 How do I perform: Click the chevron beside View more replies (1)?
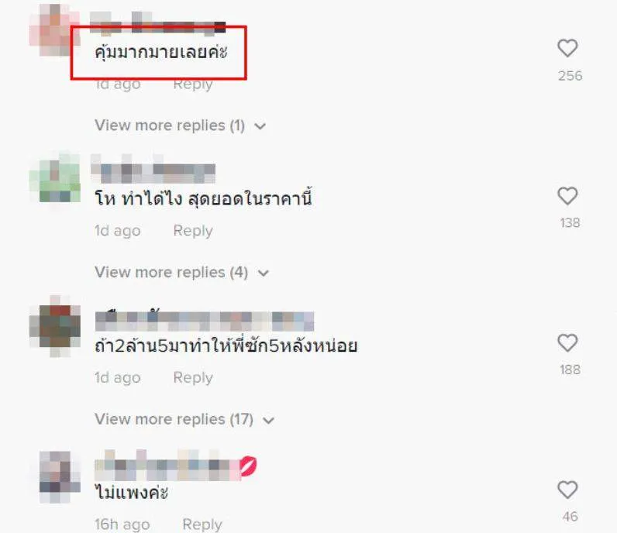tap(260, 126)
